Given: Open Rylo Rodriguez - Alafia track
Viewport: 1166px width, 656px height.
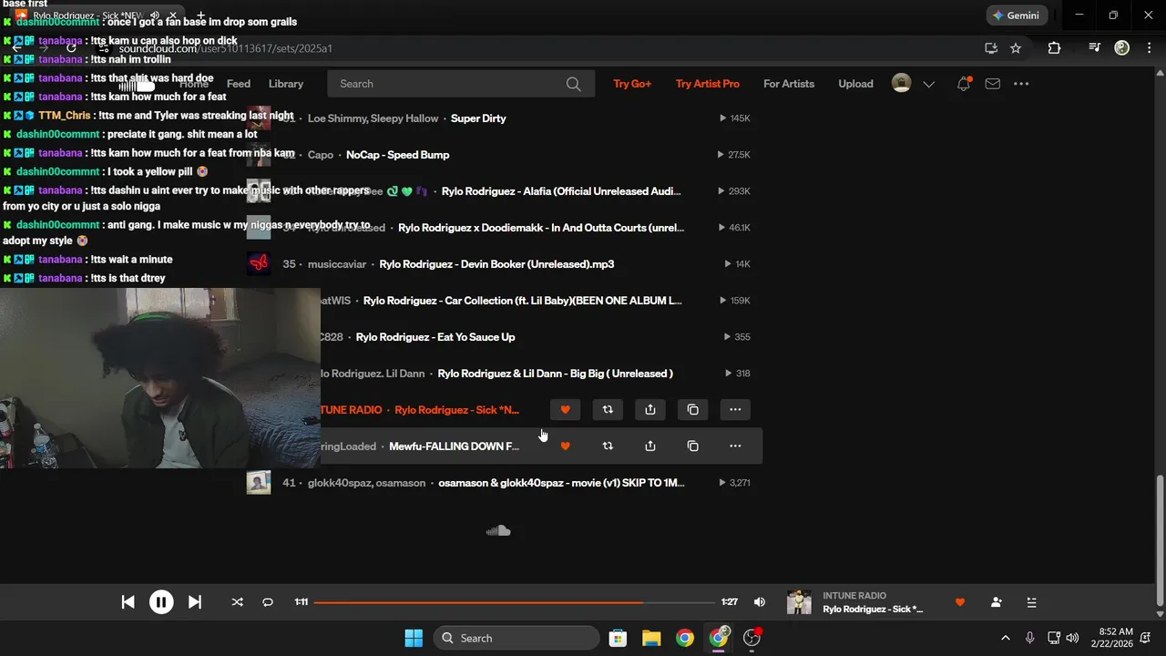Looking at the screenshot, I should pos(561,191).
